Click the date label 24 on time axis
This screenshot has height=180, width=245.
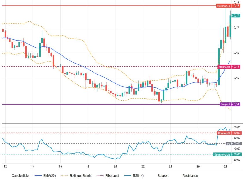tap(171, 166)
